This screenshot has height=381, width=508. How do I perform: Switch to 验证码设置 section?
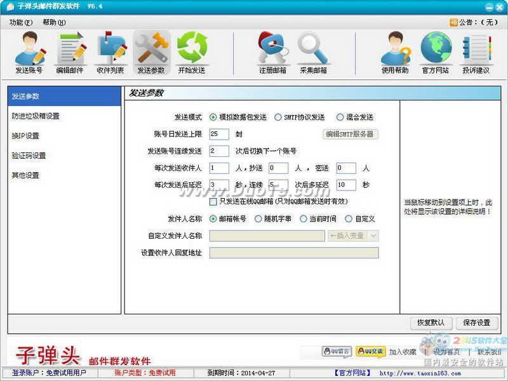(64, 156)
